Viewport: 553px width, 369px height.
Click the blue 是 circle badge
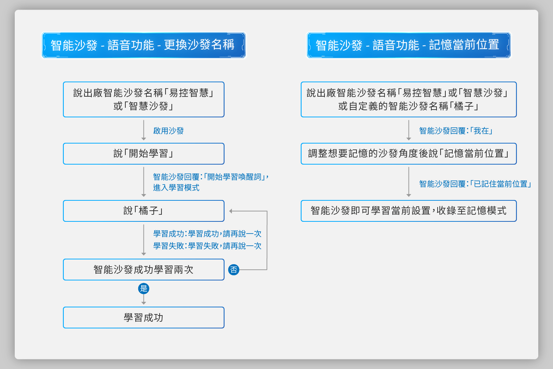click(143, 289)
